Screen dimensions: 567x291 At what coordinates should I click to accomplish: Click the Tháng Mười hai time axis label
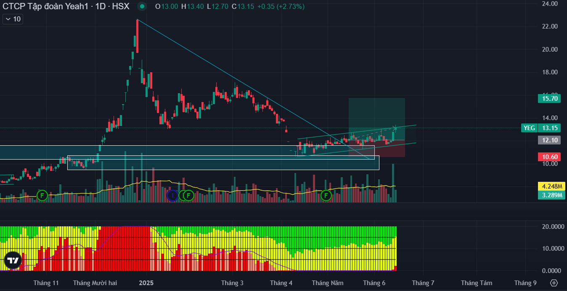click(95, 283)
